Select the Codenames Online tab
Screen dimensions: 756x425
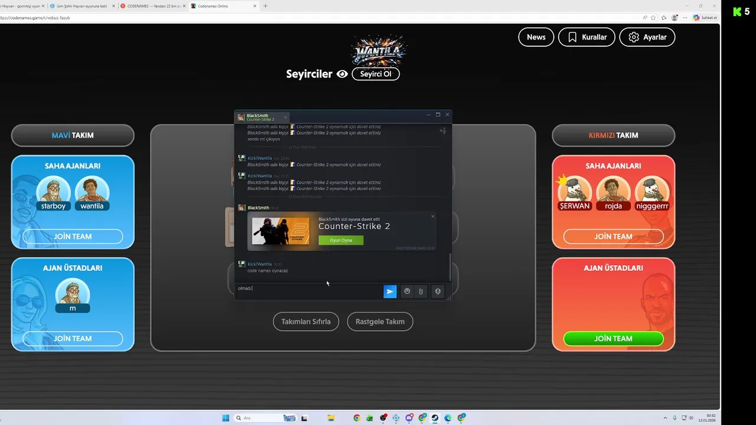coord(223,6)
